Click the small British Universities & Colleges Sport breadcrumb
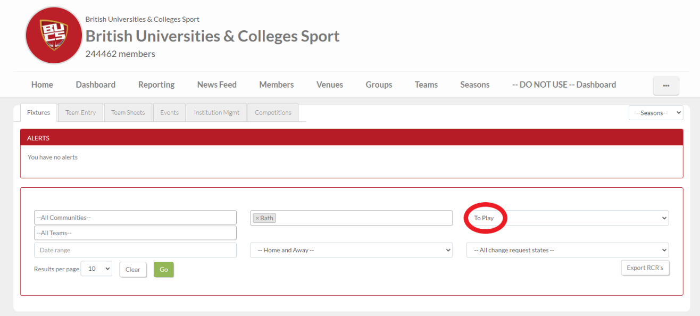700x316 pixels. pos(143,19)
